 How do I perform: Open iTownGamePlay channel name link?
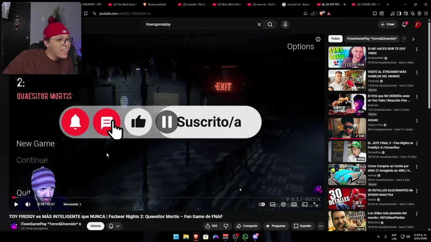(49, 224)
